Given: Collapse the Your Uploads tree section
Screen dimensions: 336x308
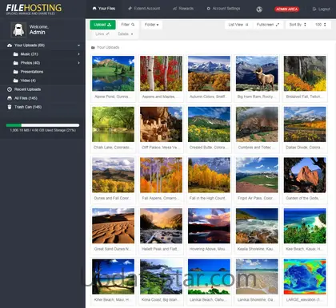Looking at the screenshot, I should click(x=78, y=45).
